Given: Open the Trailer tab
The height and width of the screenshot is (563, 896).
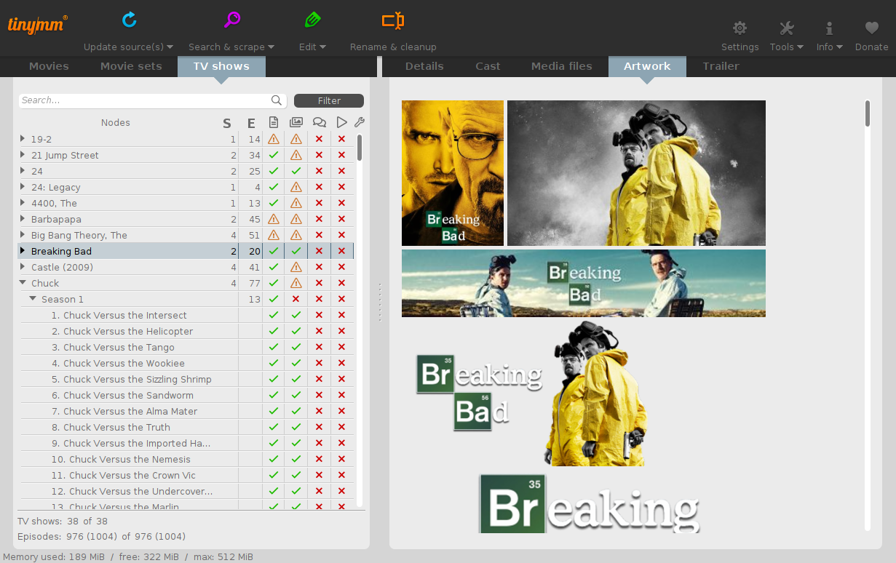Looking at the screenshot, I should [721, 66].
